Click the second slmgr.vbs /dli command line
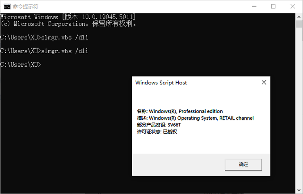 point(44,51)
